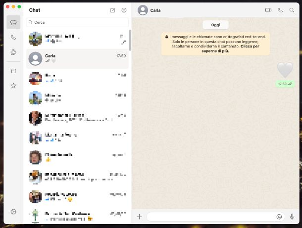Start a video call with Carla
This screenshot has height=228, width=302.
click(268, 10)
